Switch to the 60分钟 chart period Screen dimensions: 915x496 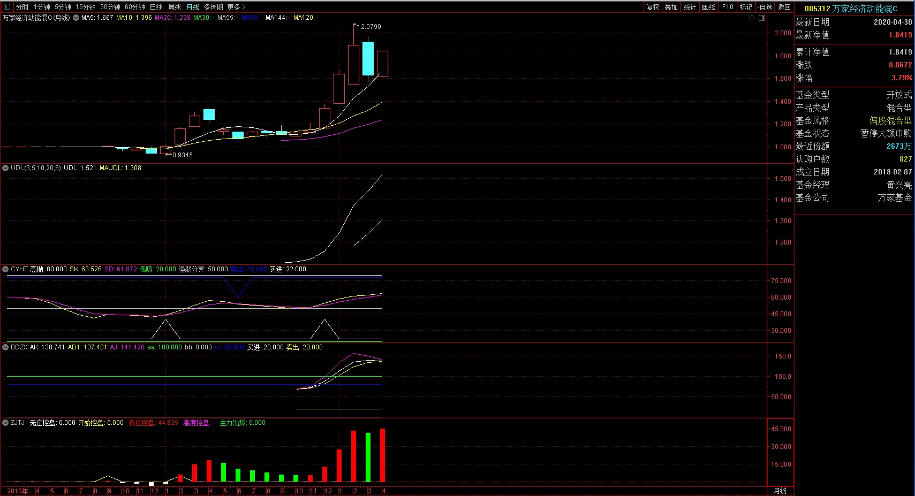pyautogui.click(x=135, y=7)
